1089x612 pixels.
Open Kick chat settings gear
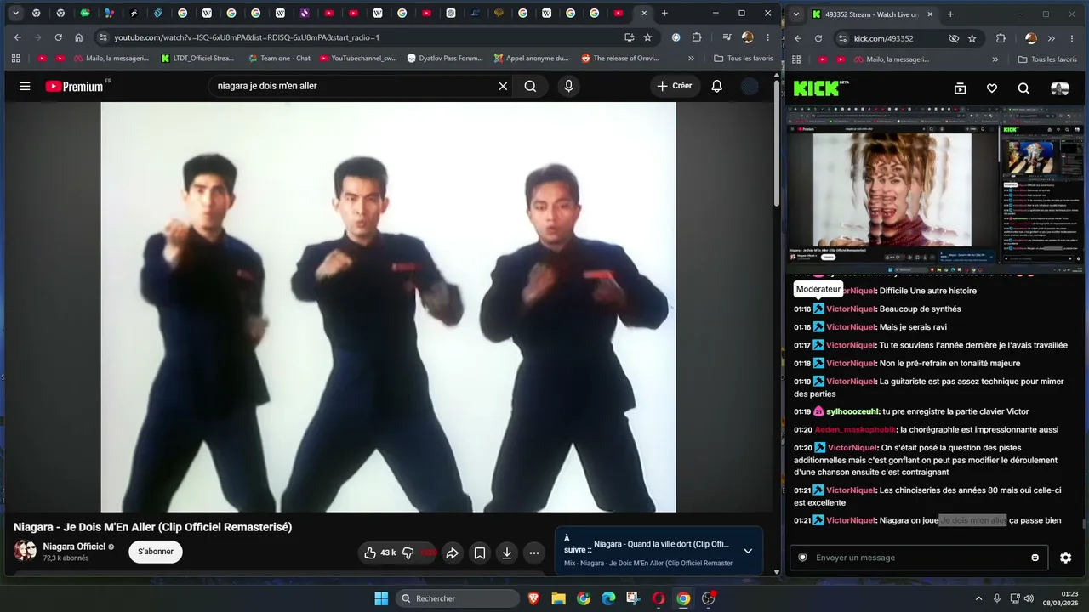(1065, 558)
